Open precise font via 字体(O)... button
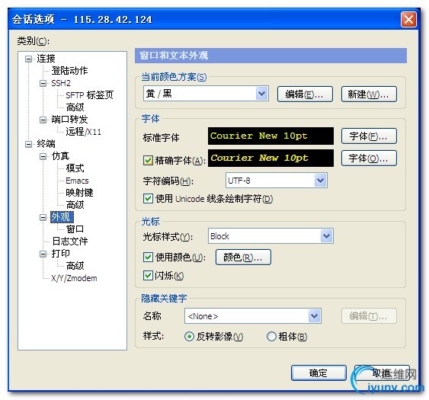The width and height of the screenshot is (429, 400). 369,158
